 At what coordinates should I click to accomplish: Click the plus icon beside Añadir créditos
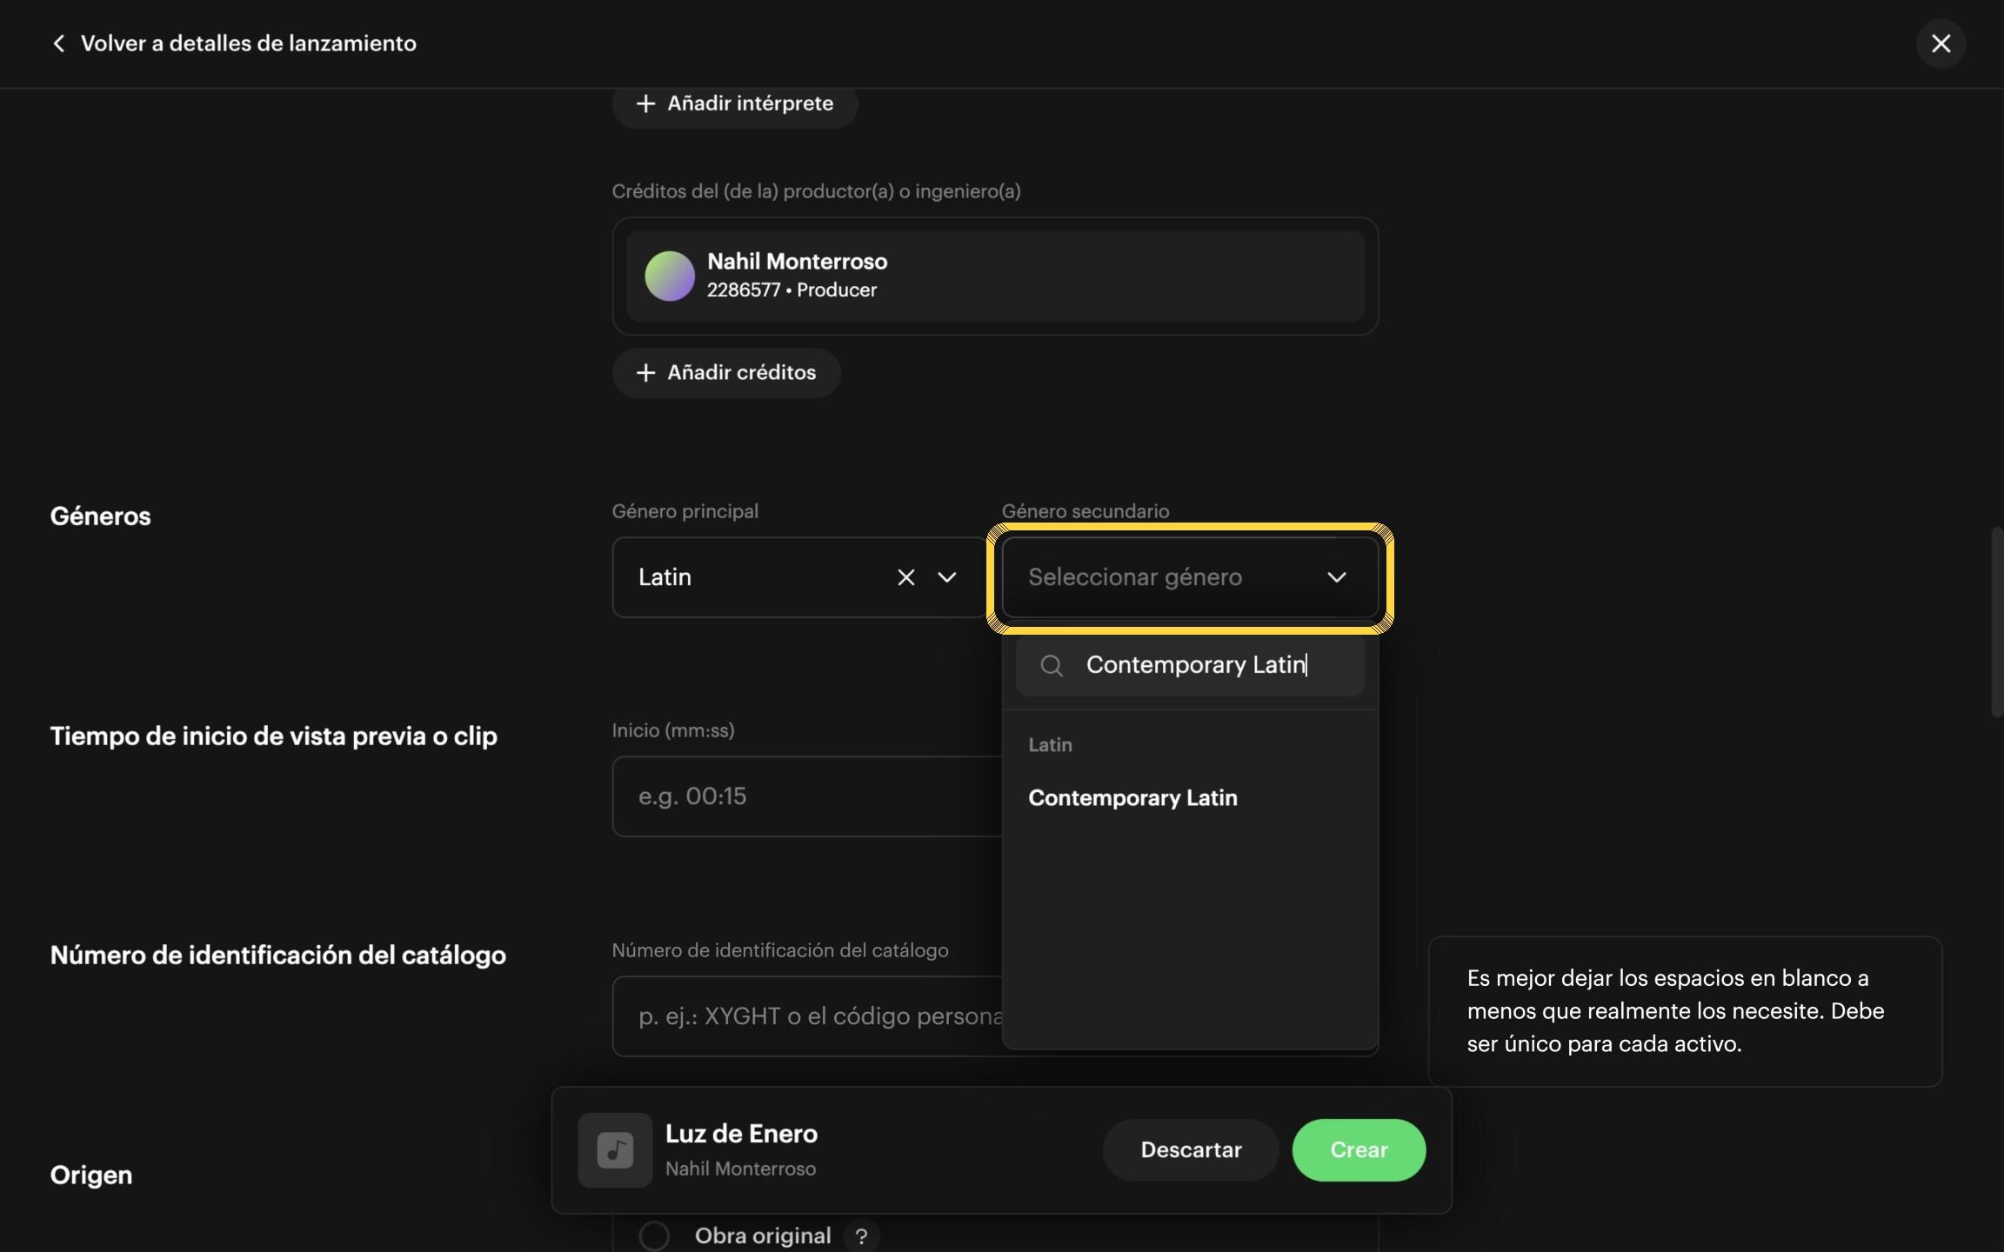tap(645, 373)
